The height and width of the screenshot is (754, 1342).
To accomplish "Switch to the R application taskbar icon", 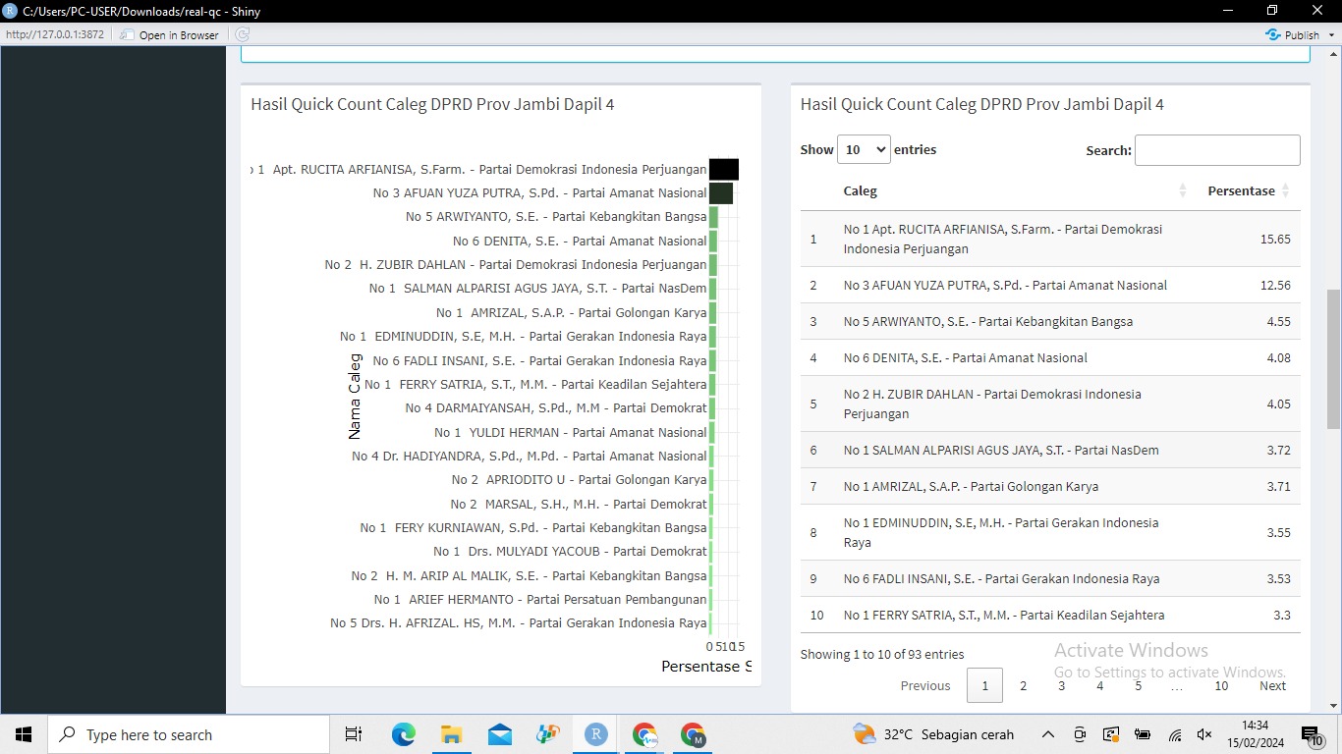I will pyautogui.click(x=595, y=734).
